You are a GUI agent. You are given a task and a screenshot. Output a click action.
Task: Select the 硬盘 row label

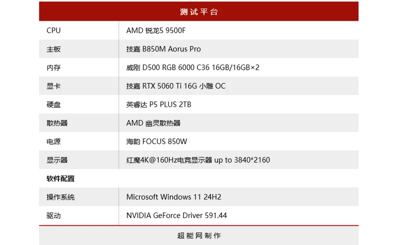point(53,104)
